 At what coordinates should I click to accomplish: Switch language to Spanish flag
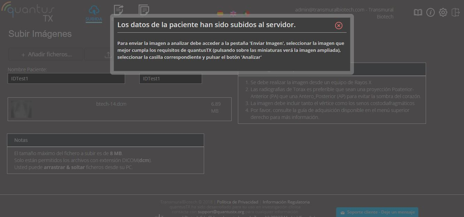pos(220,14)
